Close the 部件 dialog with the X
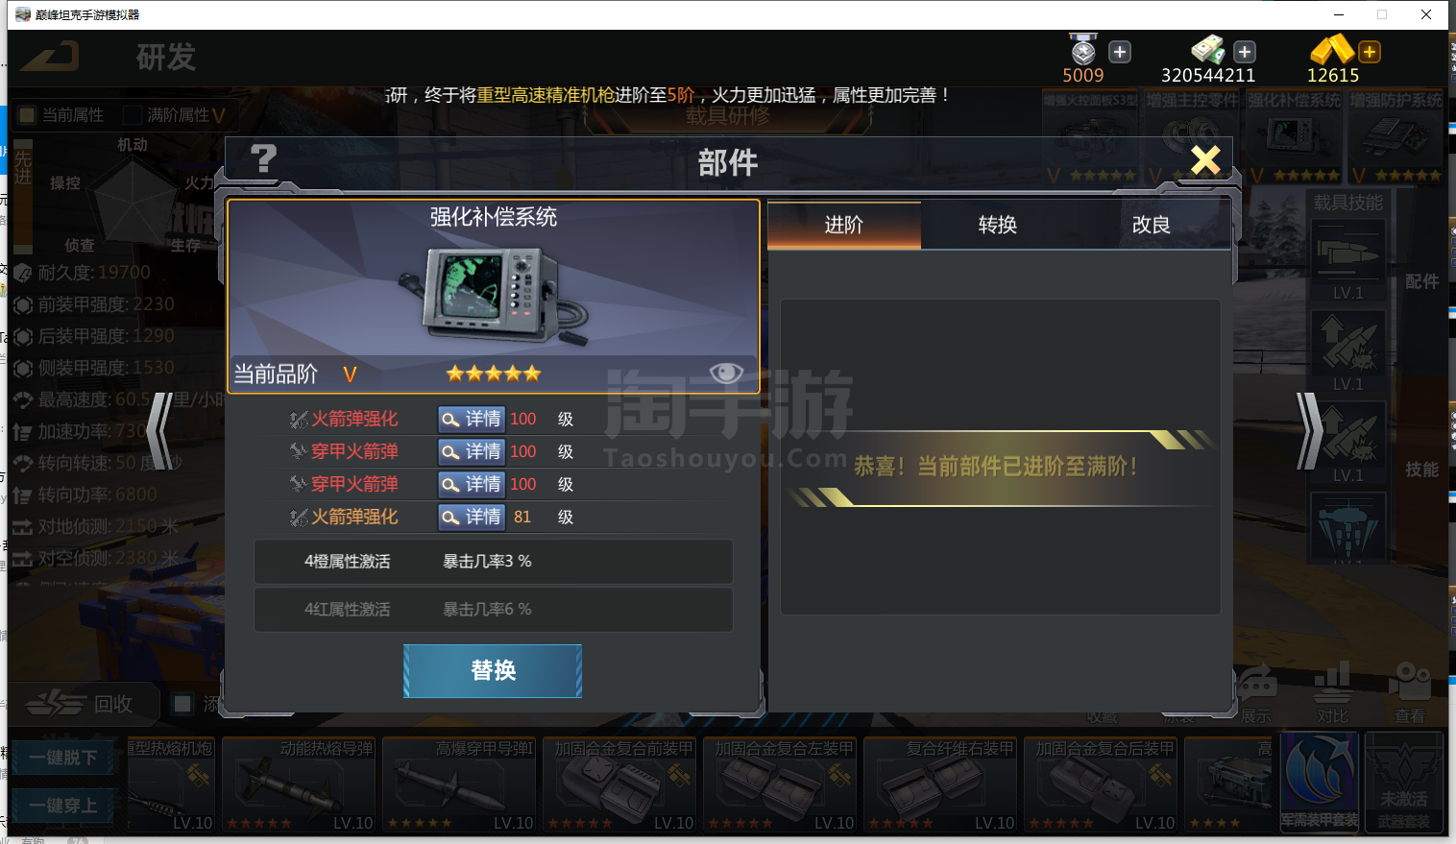This screenshot has width=1456, height=844. click(x=1205, y=160)
